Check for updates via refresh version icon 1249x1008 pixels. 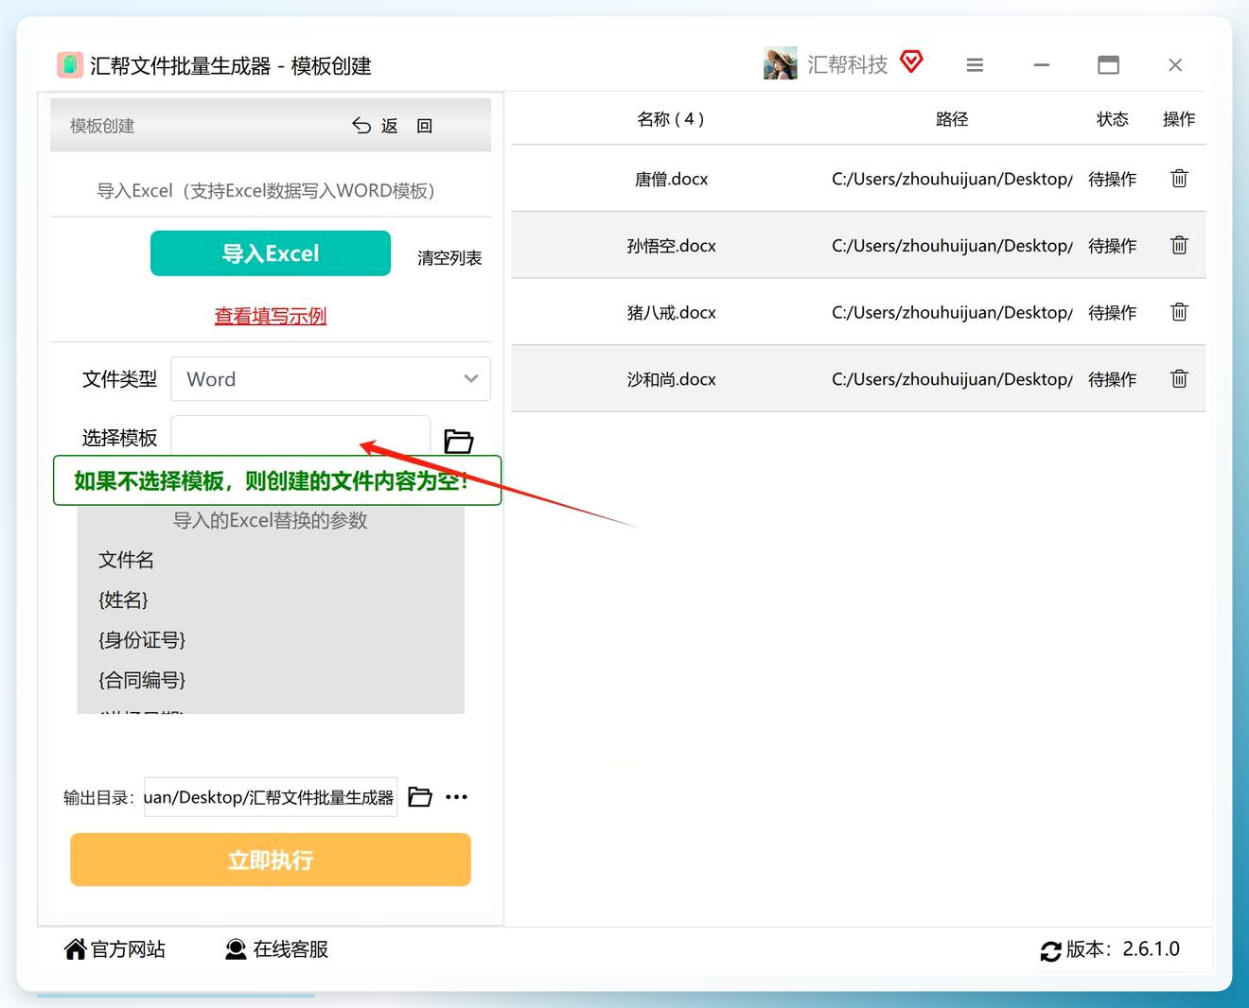1050,950
